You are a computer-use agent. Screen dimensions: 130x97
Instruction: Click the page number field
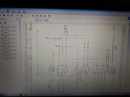coord(25,16)
